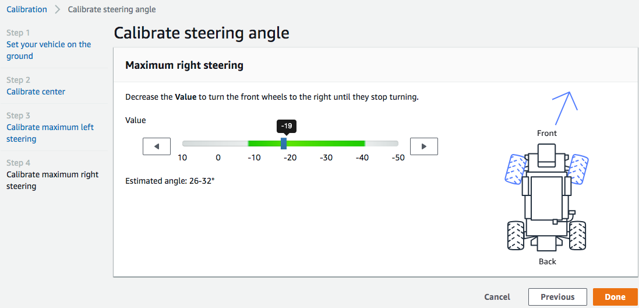Open Calibrate maximum left steering step
The height and width of the screenshot is (308, 639).
click(x=50, y=133)
